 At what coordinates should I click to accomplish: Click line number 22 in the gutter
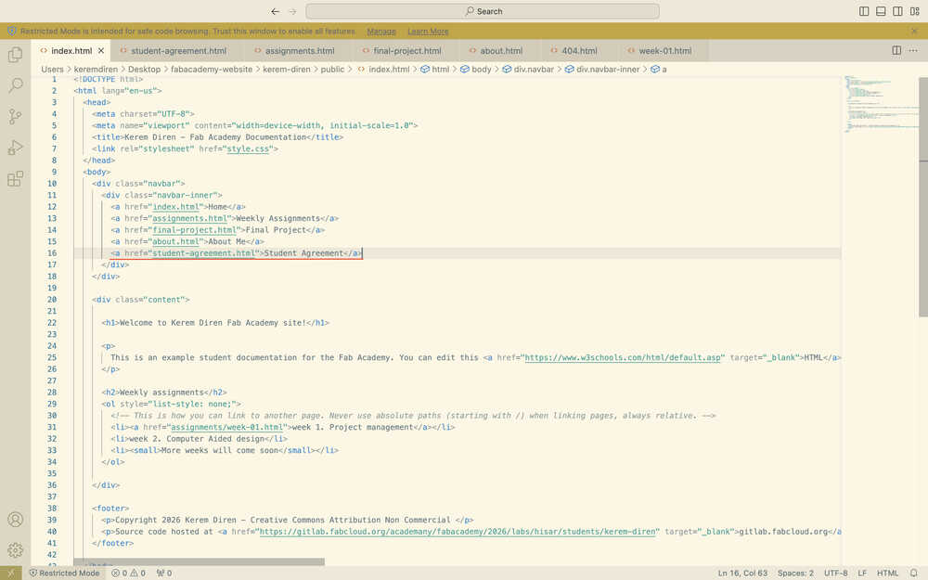tap(52, 323)
